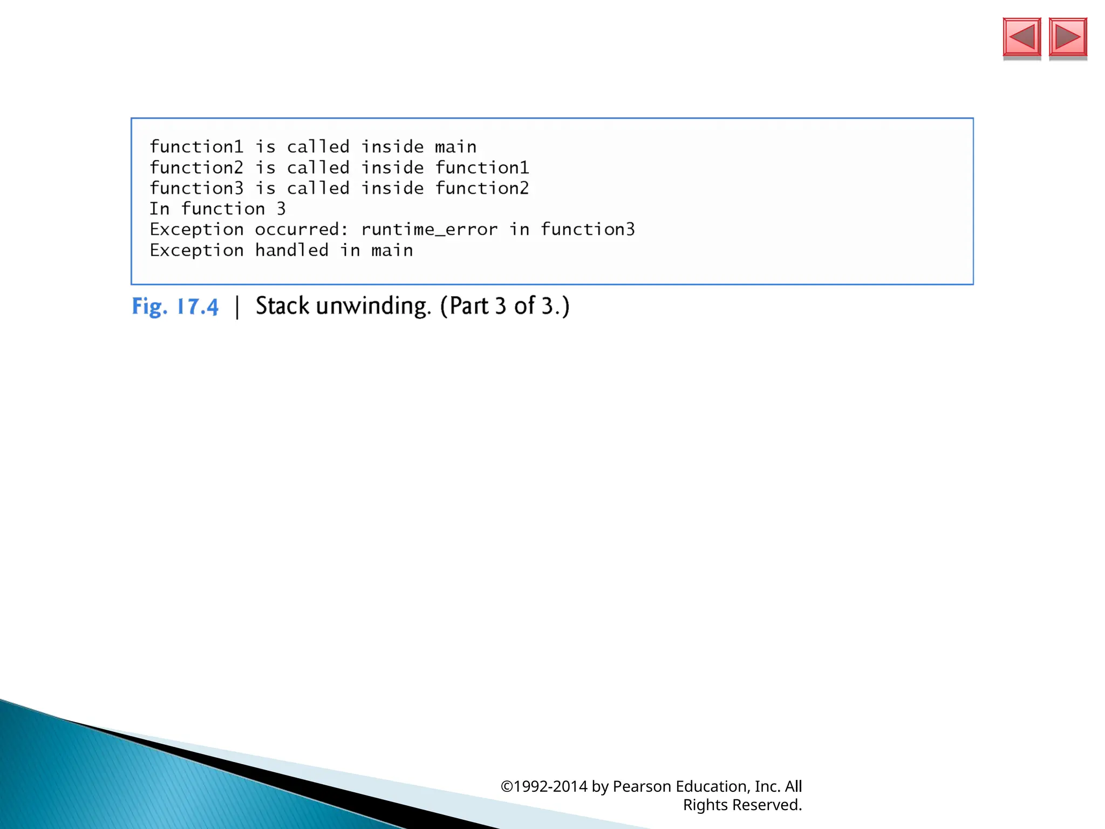Click the 'In function 3' output line
1105x829 pixels.
[x=217, y=209]
